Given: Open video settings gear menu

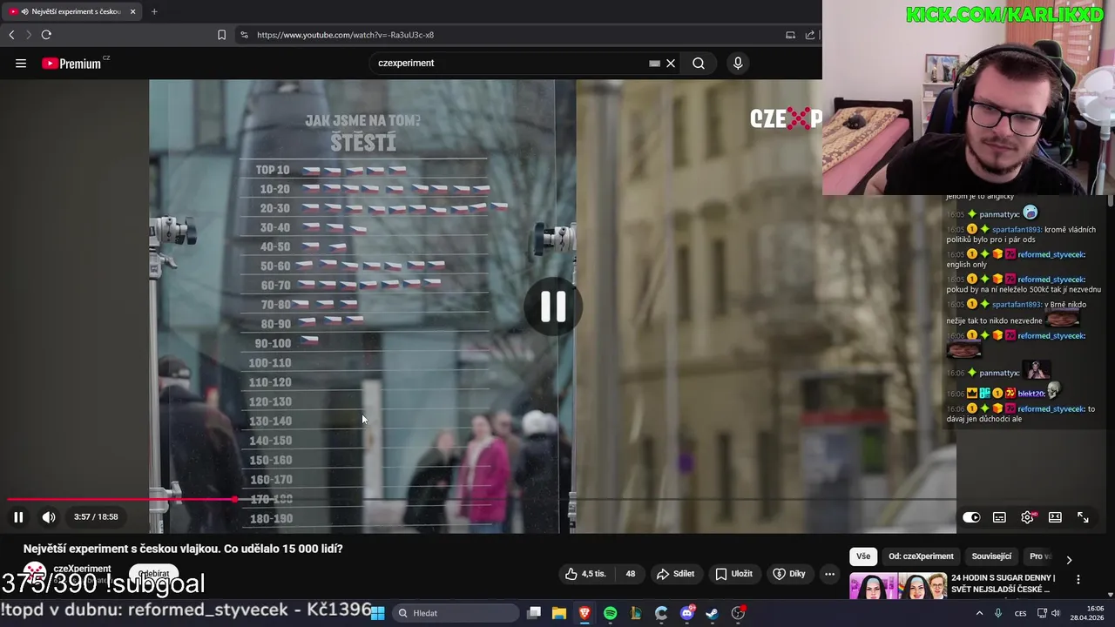Looking at the screenshot, I should point(1028,517).
